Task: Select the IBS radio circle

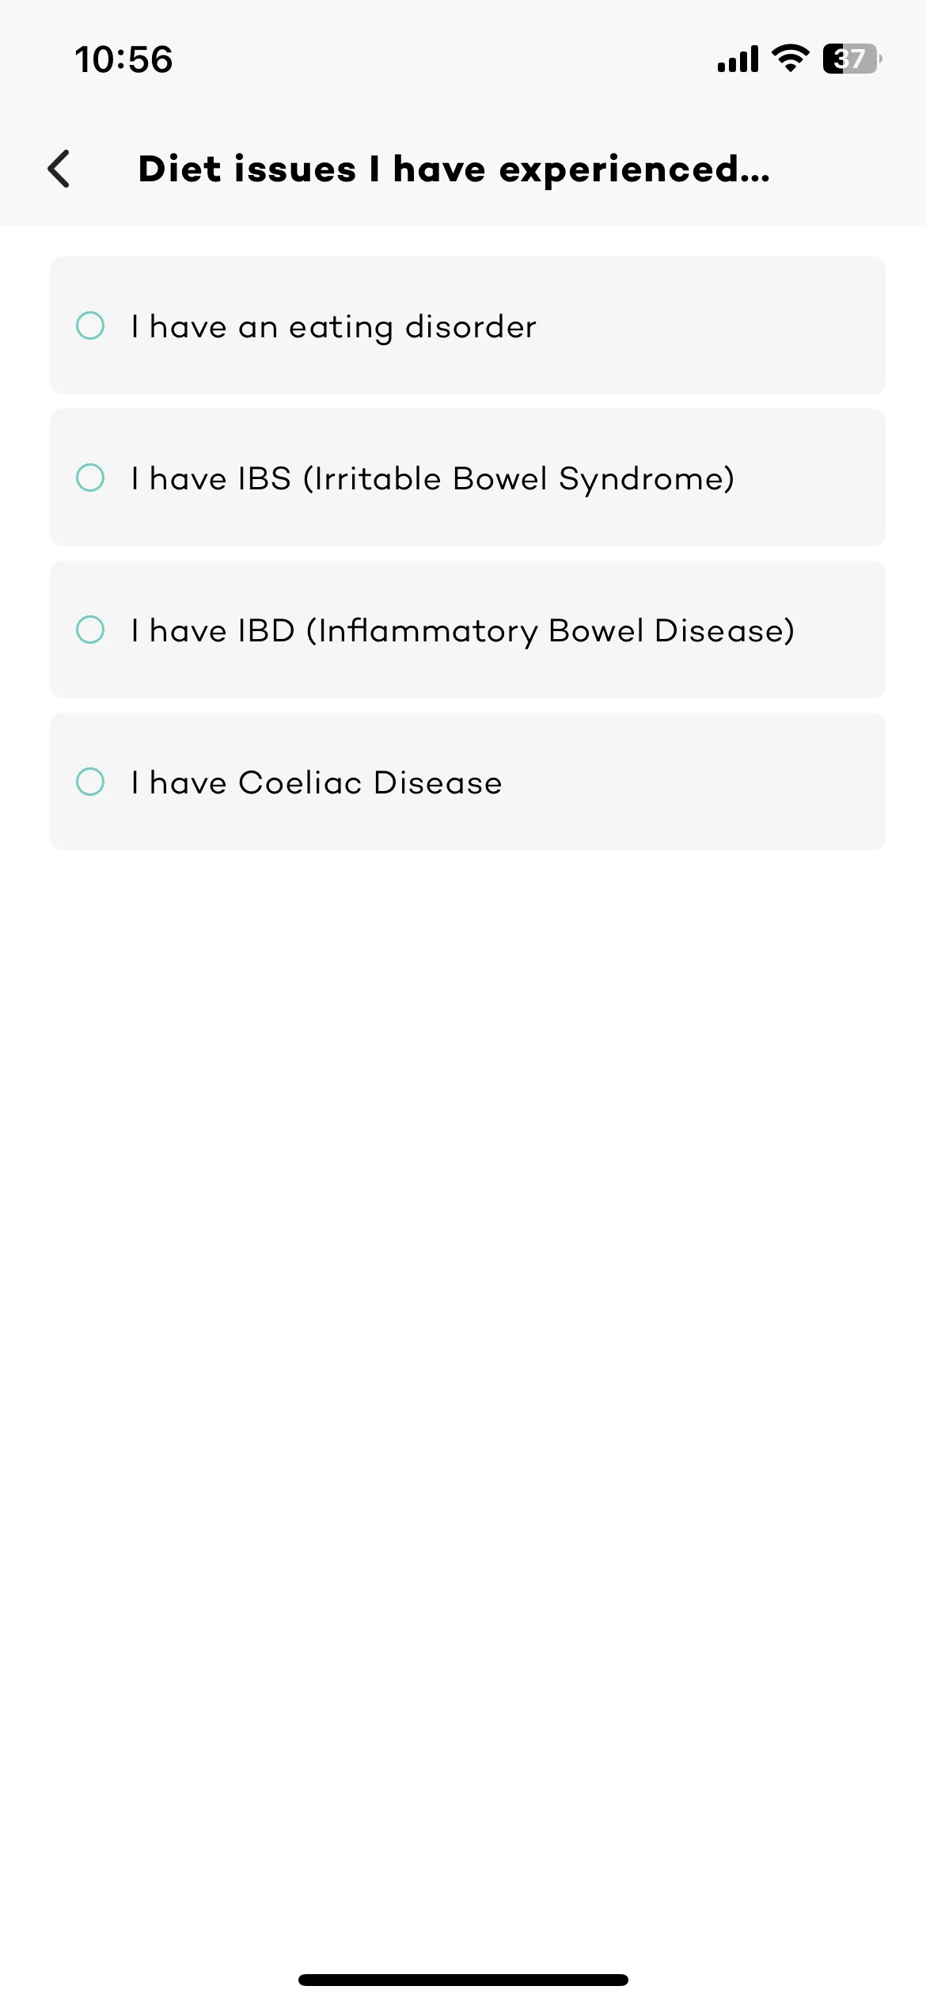Action: click(x=90, y=477)
